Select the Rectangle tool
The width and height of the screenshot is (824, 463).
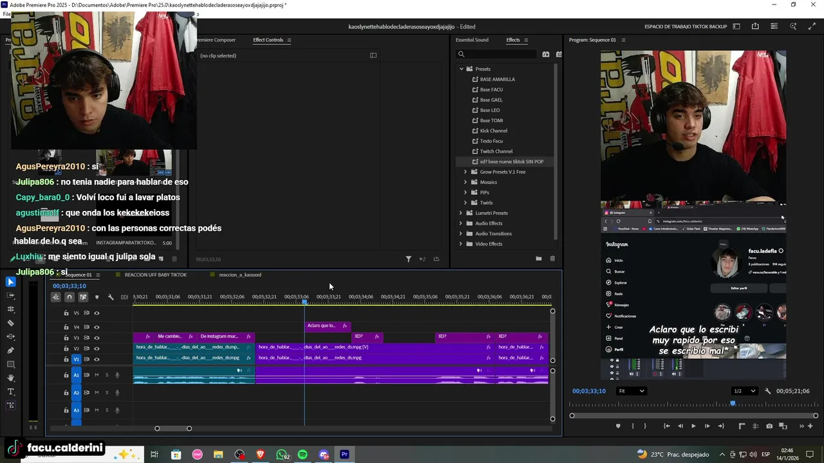coord(10,365)
